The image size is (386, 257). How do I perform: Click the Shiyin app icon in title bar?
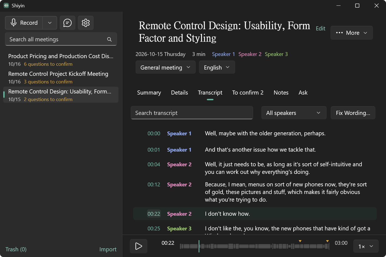tap(6, 6)
